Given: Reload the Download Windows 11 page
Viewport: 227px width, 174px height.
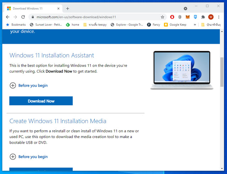Looking at the screenshot, I should click(23, 17).
